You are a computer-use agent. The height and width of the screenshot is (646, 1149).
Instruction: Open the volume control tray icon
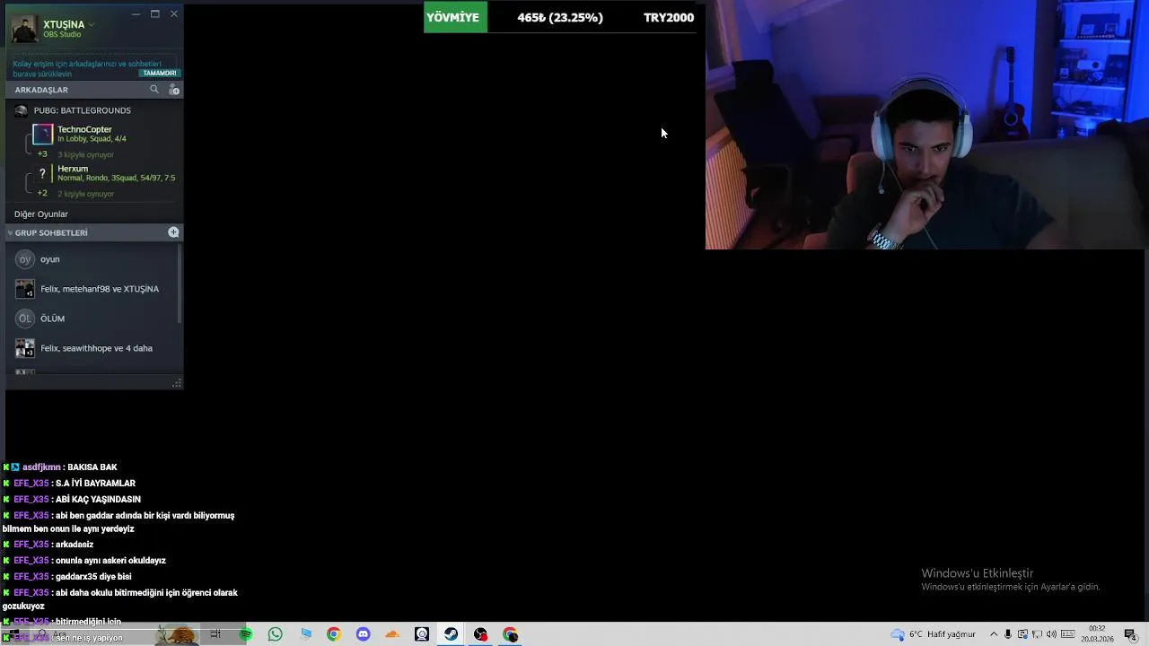click(x=1051, y=634)
